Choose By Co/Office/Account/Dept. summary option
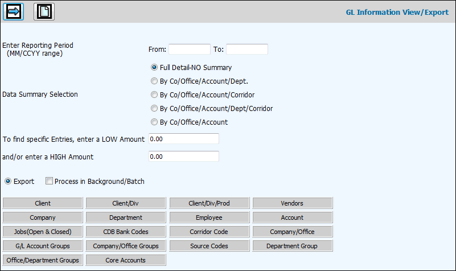 (154, 81)
